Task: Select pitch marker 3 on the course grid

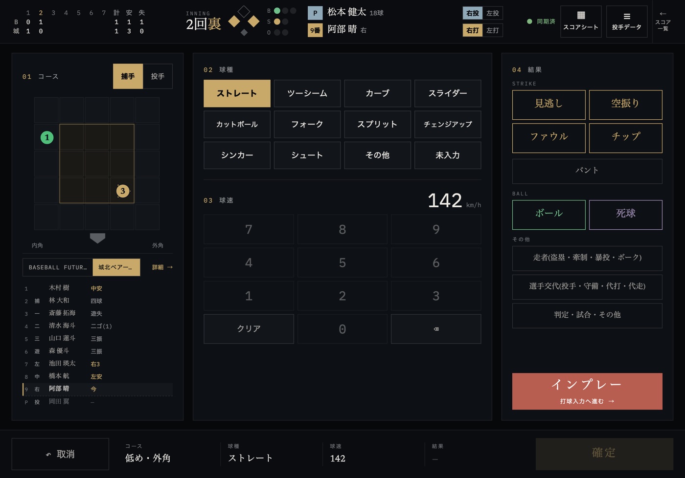Action: [123, 191]
